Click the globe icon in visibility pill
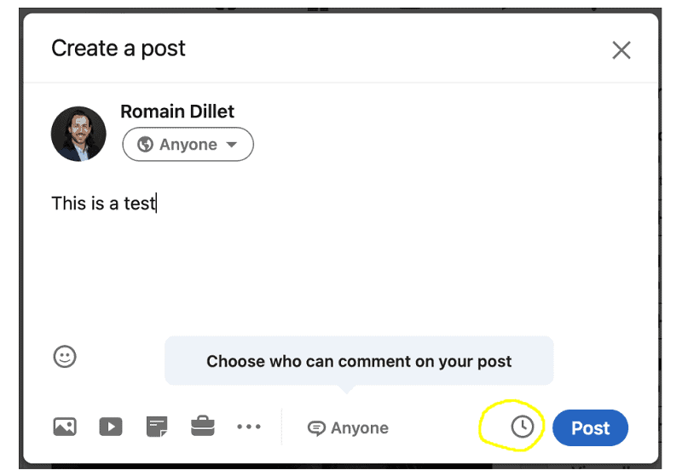The width and height of the screenshot is (682, 476). tap(145, 144)
